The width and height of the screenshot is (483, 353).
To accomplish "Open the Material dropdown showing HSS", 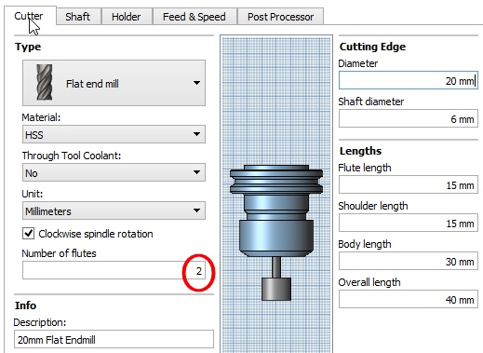I will tap(114, 134).
